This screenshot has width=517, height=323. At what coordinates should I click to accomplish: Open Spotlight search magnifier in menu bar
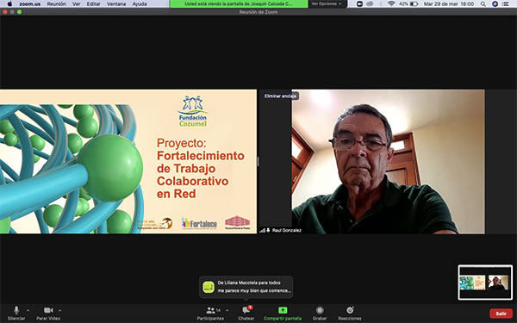(483, 4)
